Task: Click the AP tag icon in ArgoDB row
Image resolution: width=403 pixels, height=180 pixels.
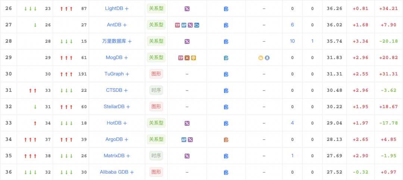Action: [x=184, y=140]
